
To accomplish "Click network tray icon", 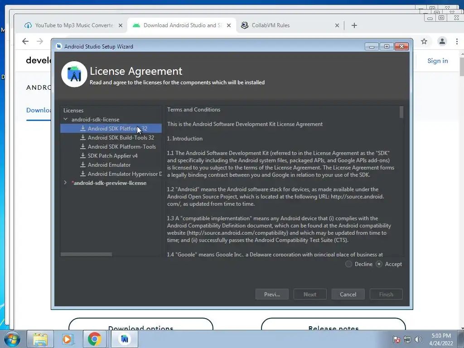I will 407,339.
